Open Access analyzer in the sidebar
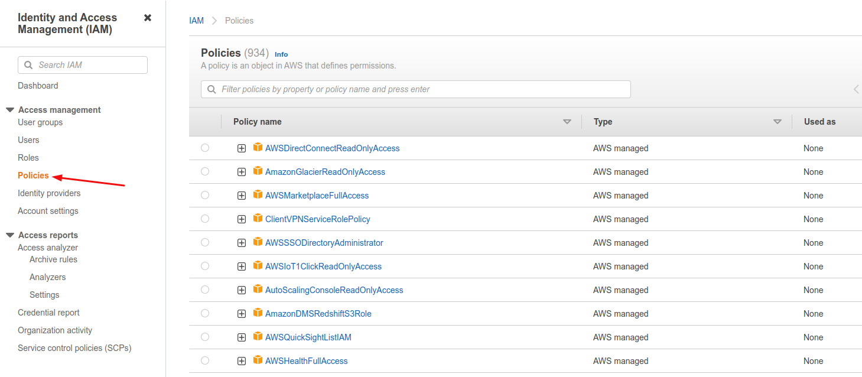 coord(48,248)
